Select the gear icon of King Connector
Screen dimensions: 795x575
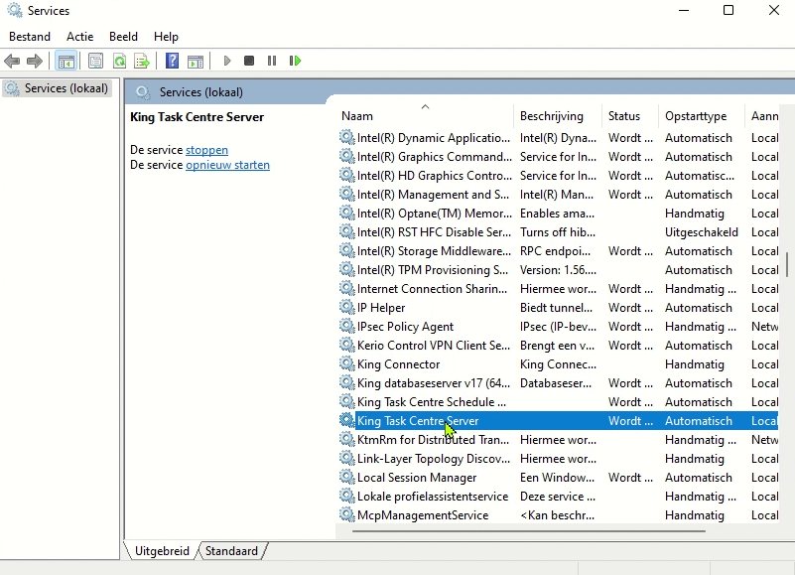pos(346,363)
